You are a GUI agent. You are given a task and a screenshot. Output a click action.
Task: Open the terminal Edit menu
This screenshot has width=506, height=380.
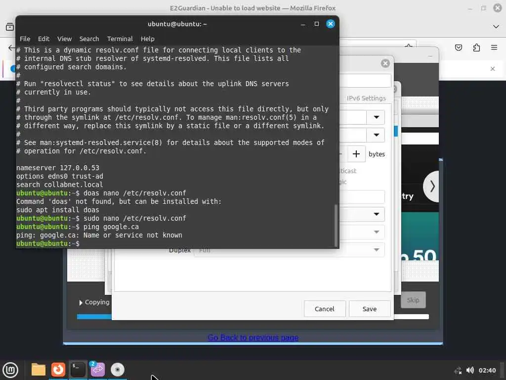pyautogui.click(x=43, y=39)
